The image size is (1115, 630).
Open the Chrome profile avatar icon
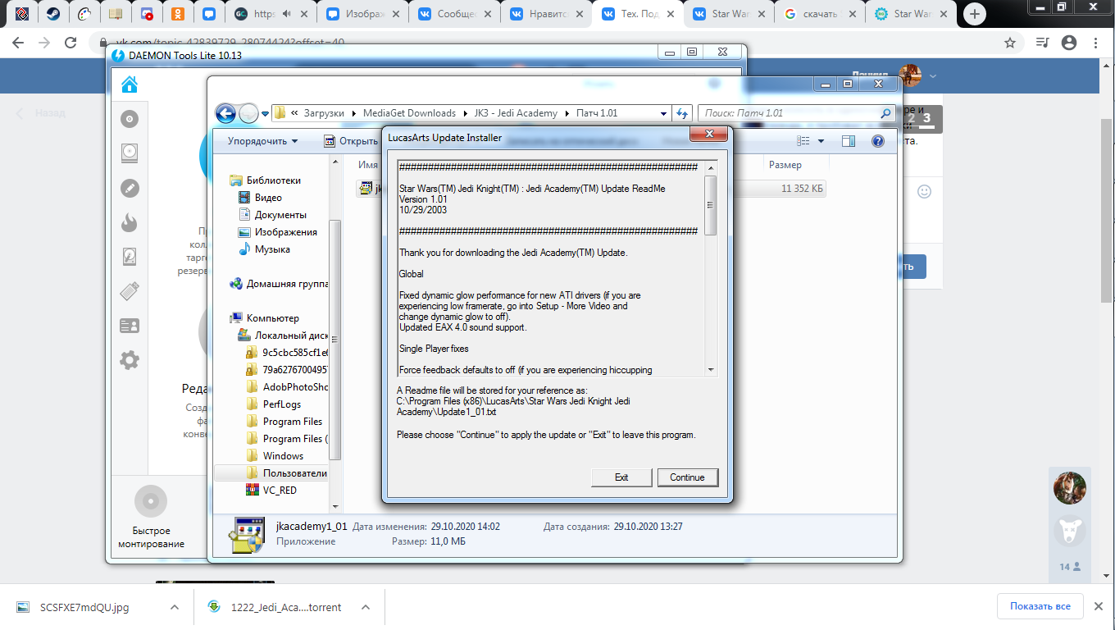(1068, 43)
